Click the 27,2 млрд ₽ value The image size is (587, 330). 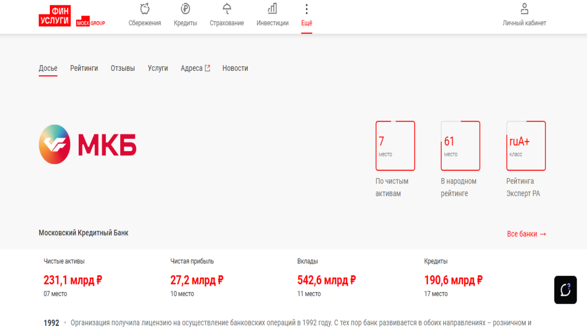pyautogui.click(x=197, y=280)
